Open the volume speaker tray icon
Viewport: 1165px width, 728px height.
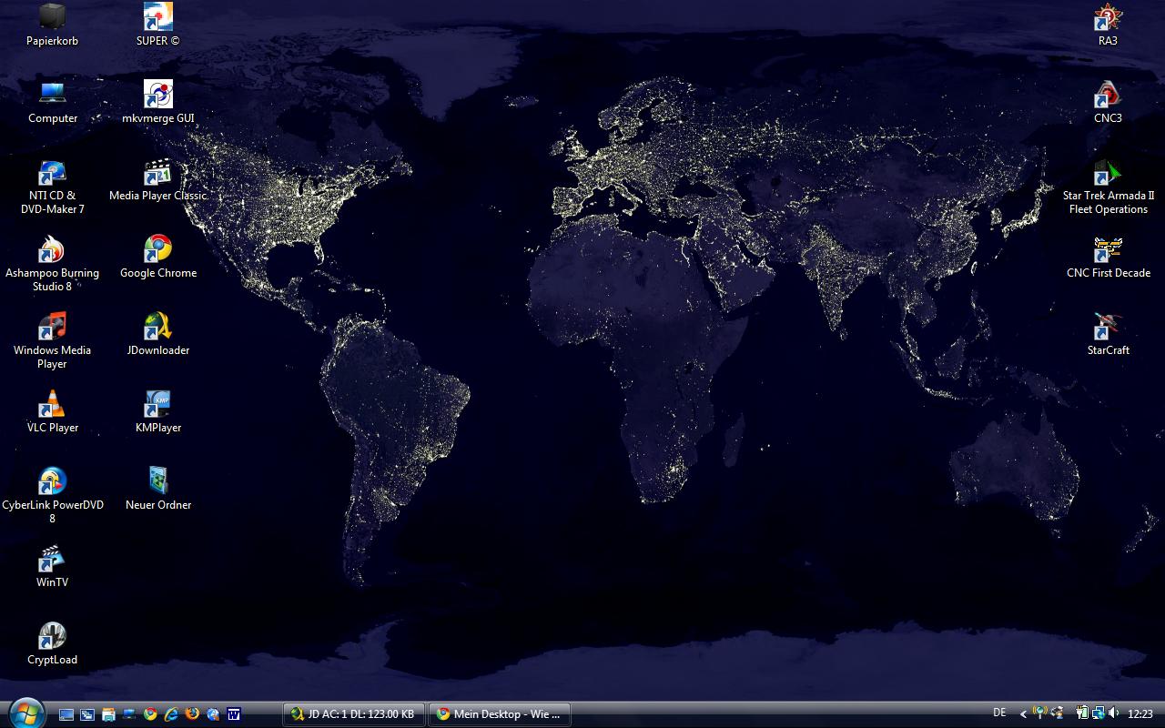(x=1114, y=713)
